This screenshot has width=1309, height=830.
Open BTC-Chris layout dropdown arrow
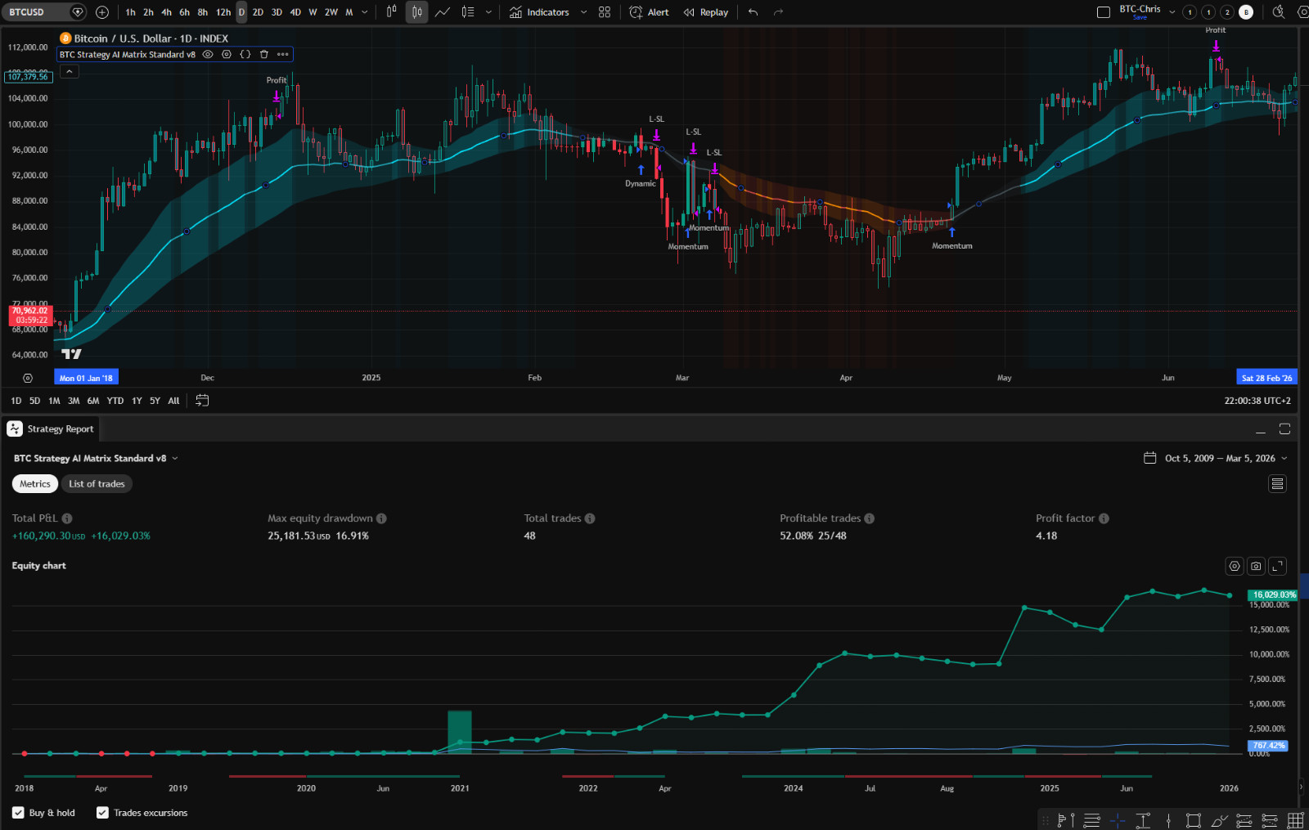tap(1172, 12)
